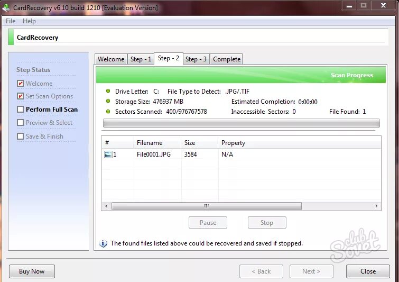Click the File Found: 1 label
Viewport: 399px width, 282px height.
[x=347, y=112]
